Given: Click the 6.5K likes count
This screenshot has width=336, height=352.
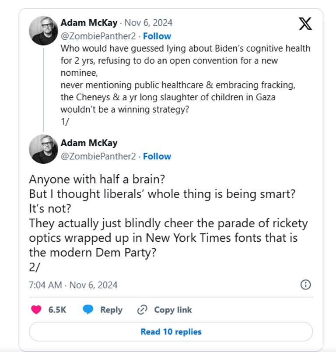Looking at the screenshot, I should [57, 310].
